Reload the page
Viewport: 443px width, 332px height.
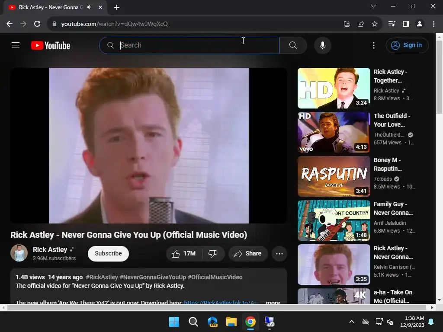pyautogui.click(x=37, y=24)
